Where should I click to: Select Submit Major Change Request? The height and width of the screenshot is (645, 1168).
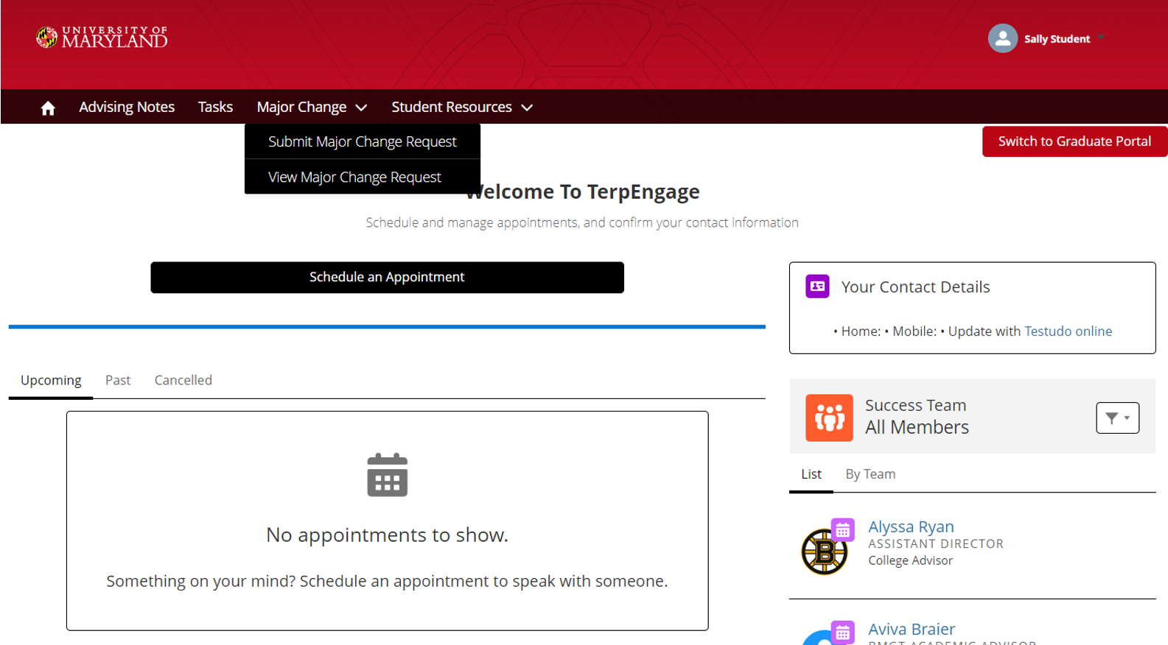[362, 141]
